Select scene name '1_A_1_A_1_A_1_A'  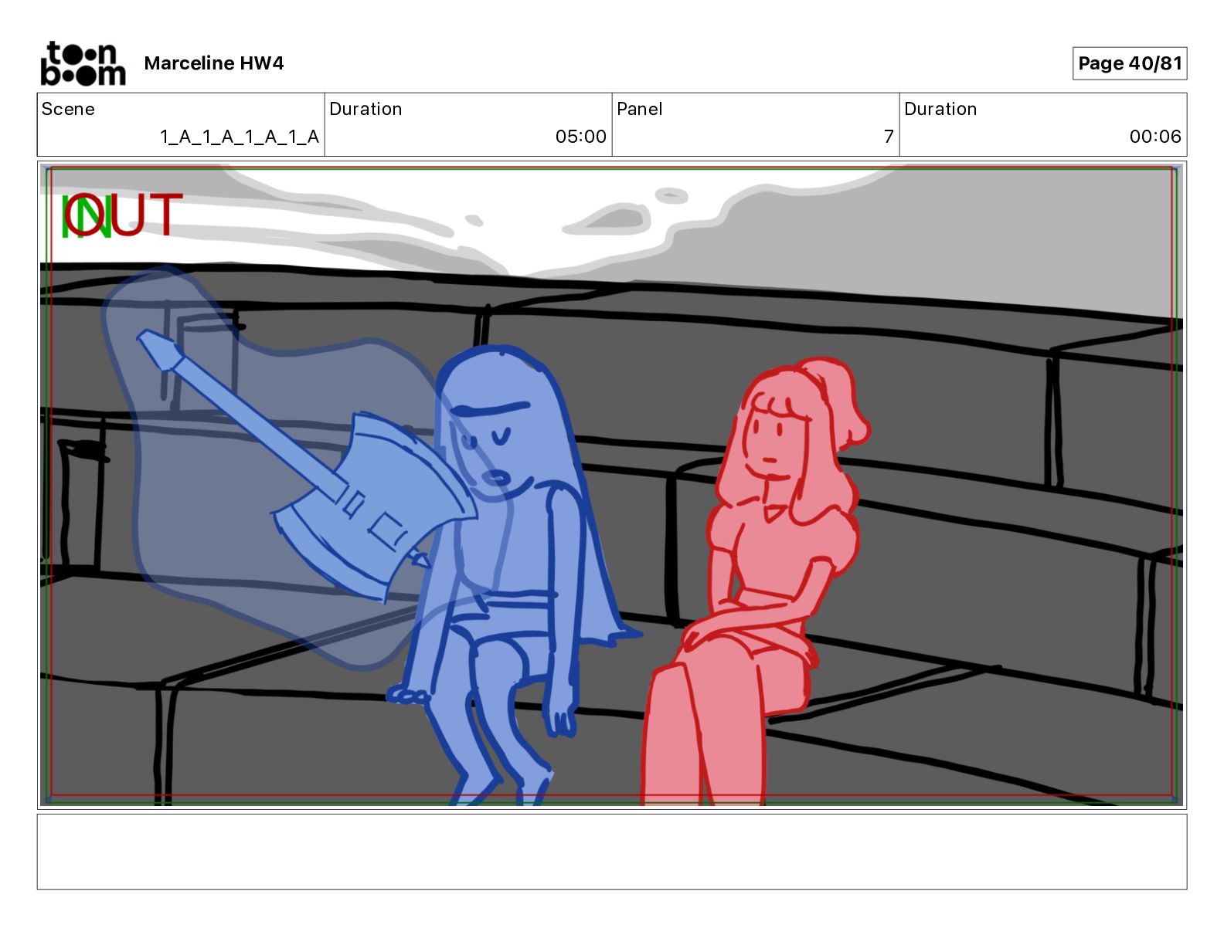240,137
